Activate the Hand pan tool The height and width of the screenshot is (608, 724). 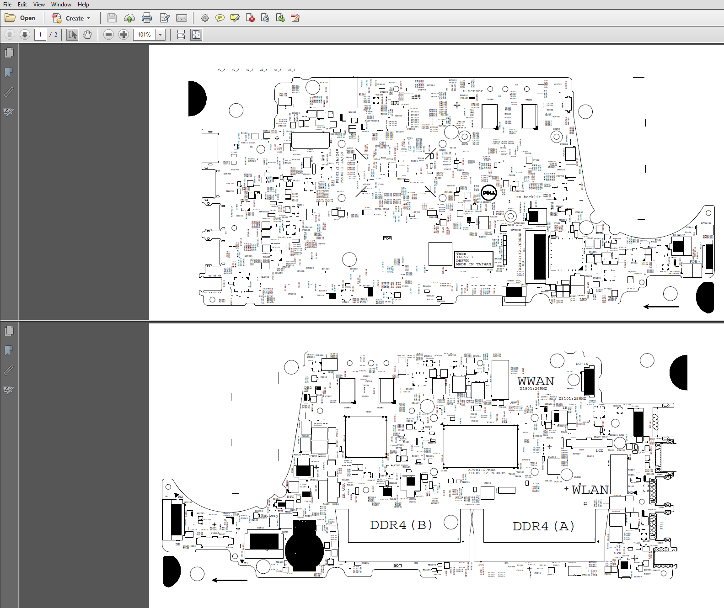pos(87,35)
